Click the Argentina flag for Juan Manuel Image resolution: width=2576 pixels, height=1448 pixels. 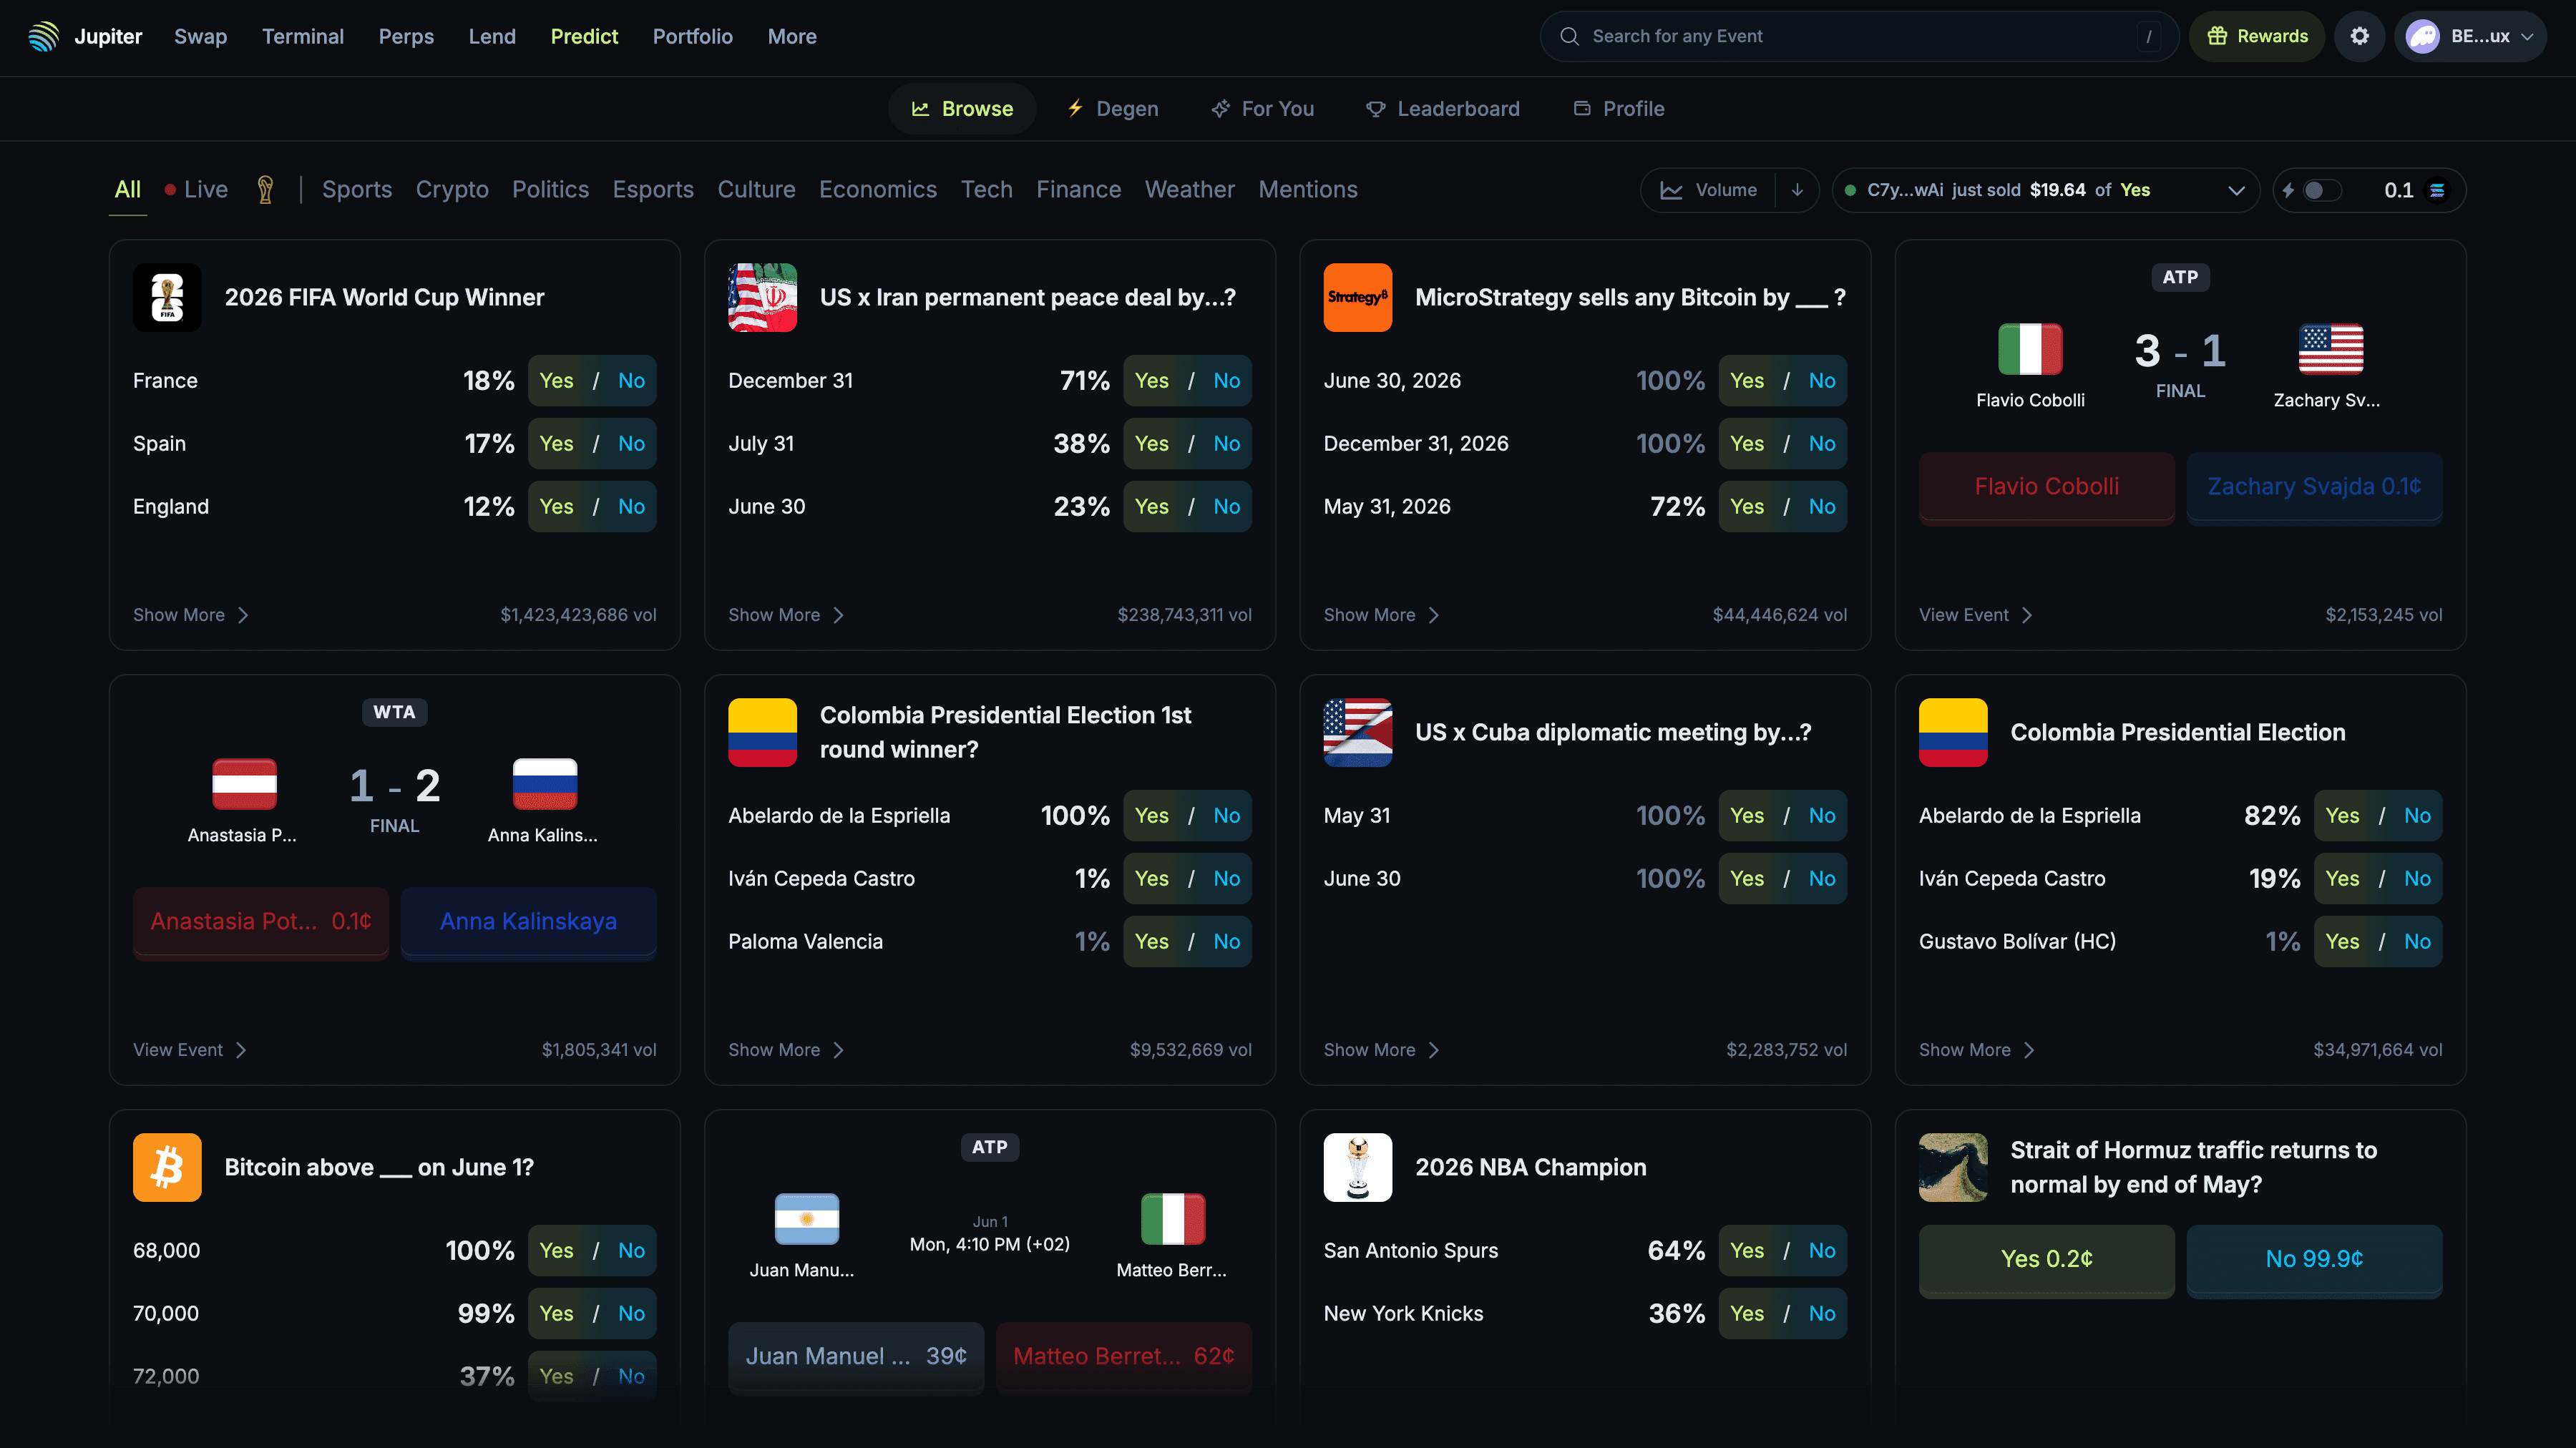tap(807, 1219)
